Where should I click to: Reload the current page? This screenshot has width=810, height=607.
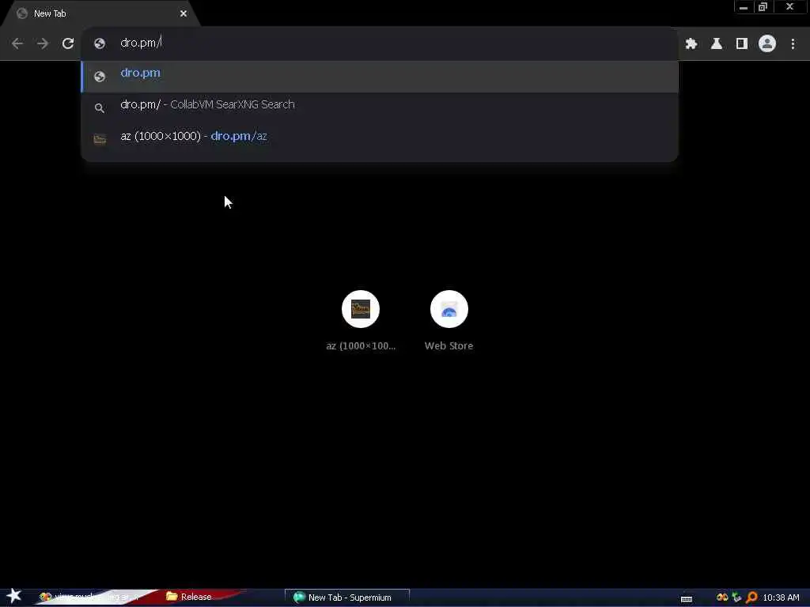pyautogui.click(x=68, y=43)
